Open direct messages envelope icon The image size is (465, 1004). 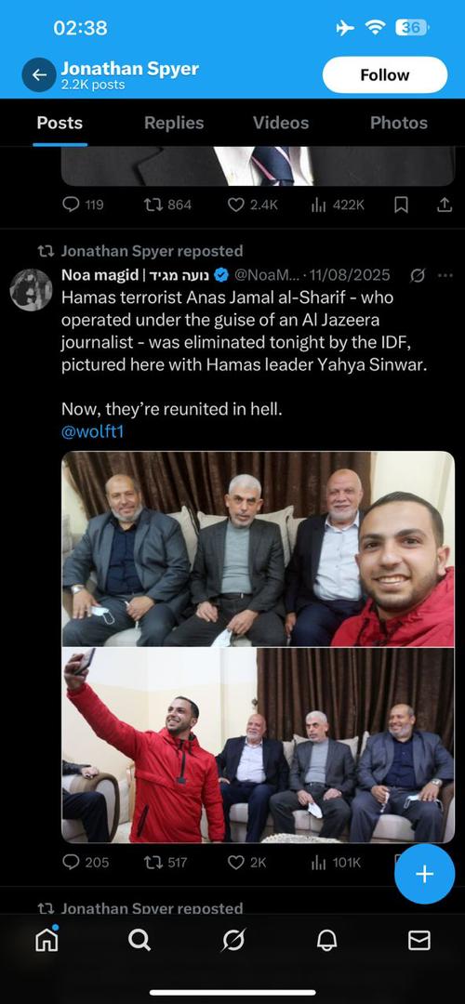418,940
